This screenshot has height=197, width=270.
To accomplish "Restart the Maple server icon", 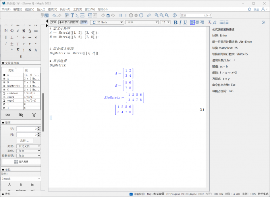I will [141, 15].
